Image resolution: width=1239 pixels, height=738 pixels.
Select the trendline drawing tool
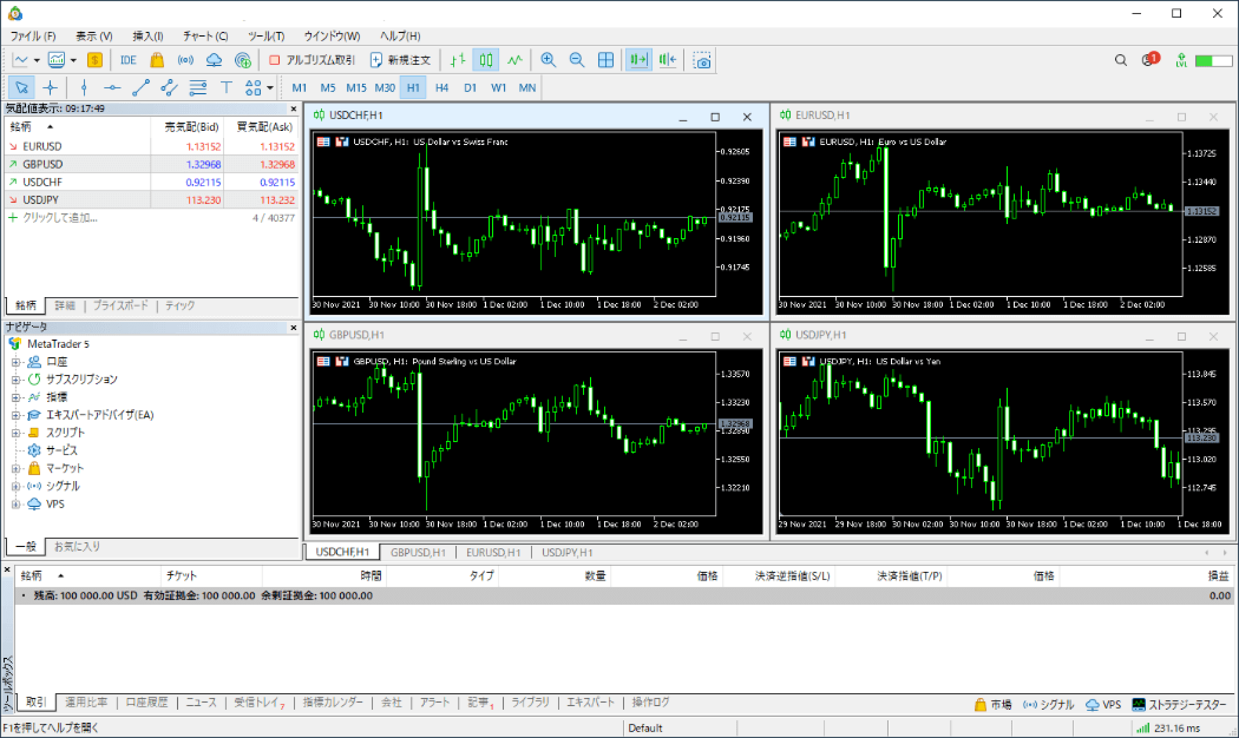(x=140, y=88)
